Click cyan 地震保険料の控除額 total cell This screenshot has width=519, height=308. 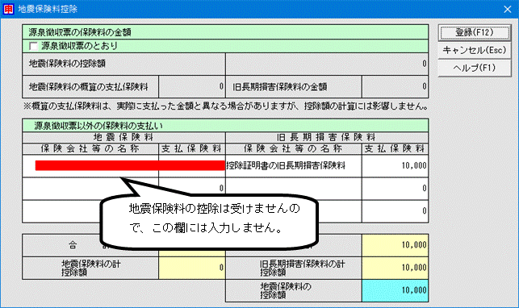pyautogui.click(x=395, y=290)
